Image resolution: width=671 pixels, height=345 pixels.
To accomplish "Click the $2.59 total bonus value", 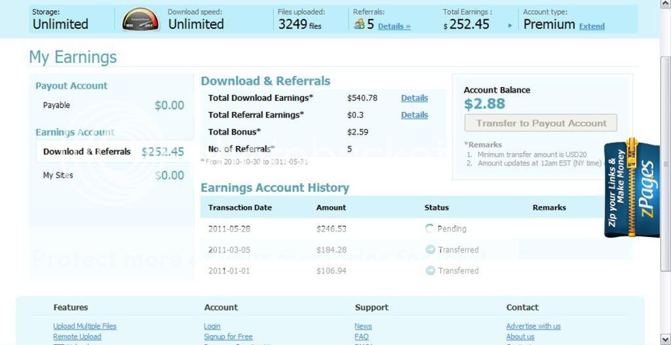I will pyautogui.click(x=357, y=132).
